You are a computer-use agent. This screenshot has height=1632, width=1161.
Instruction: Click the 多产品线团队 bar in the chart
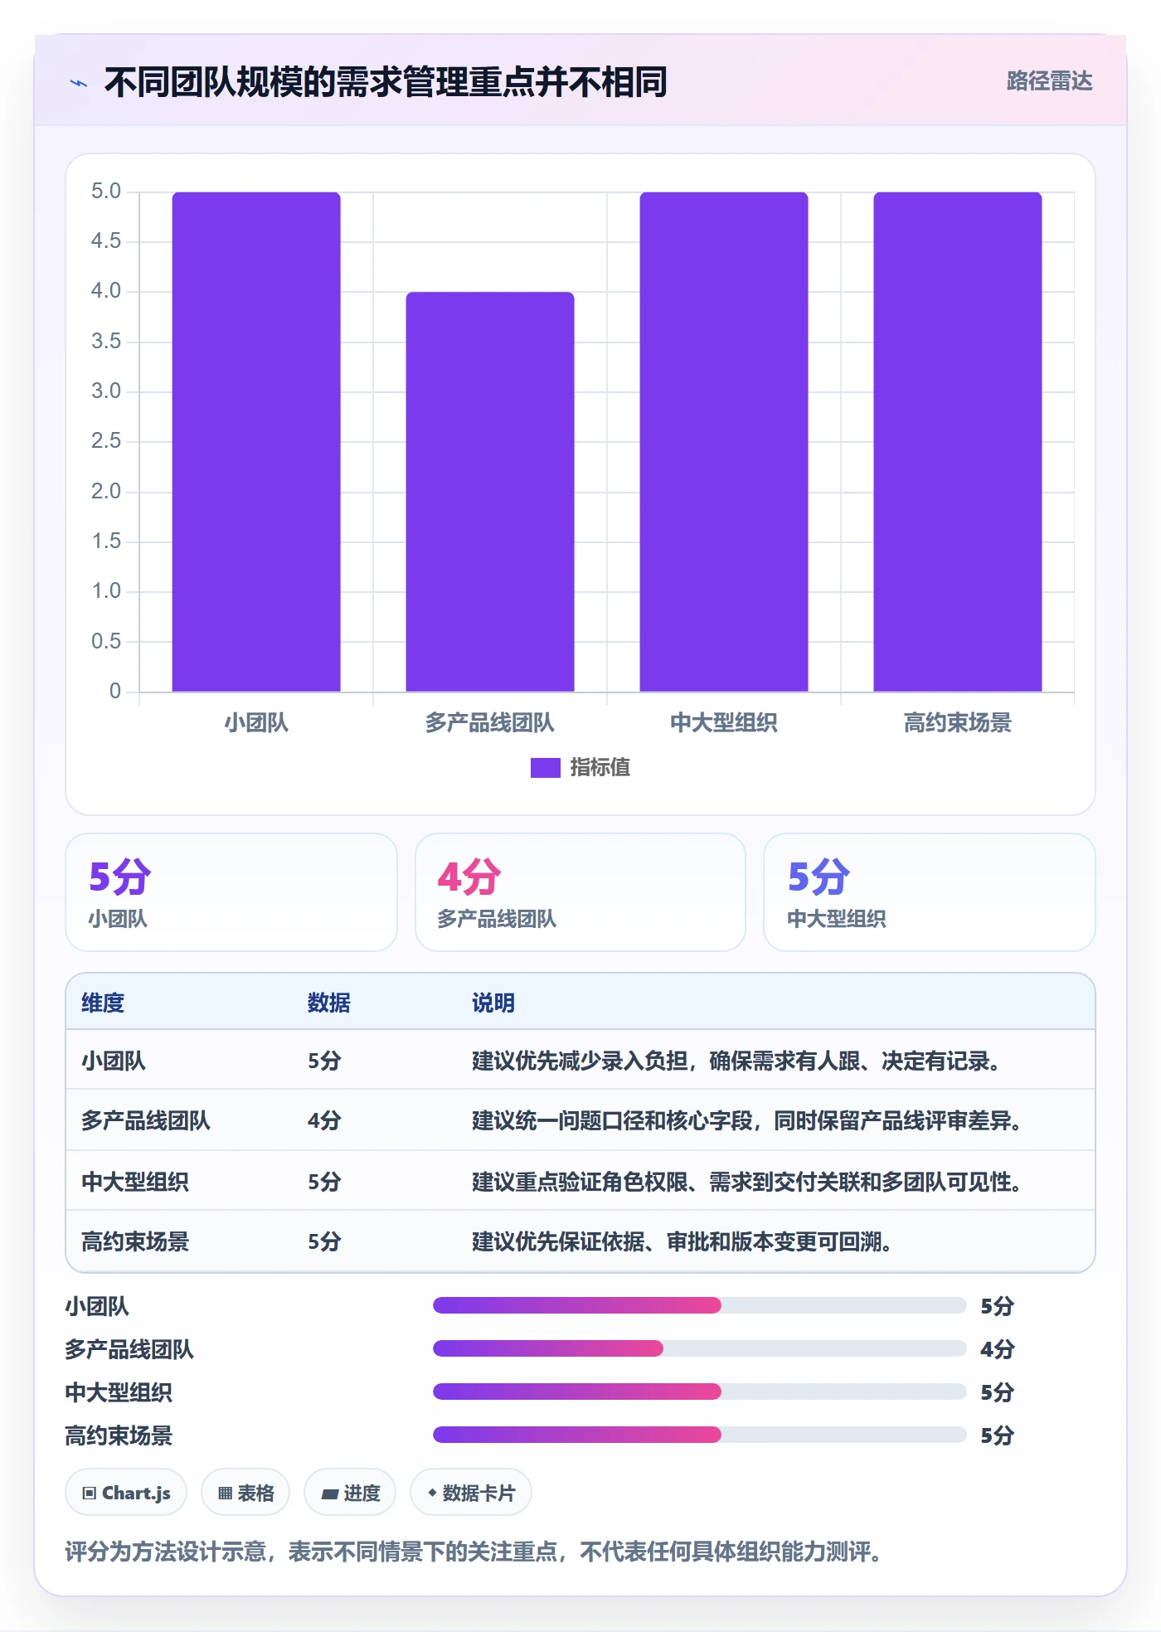pyautogui.click(x=490, y=492)
